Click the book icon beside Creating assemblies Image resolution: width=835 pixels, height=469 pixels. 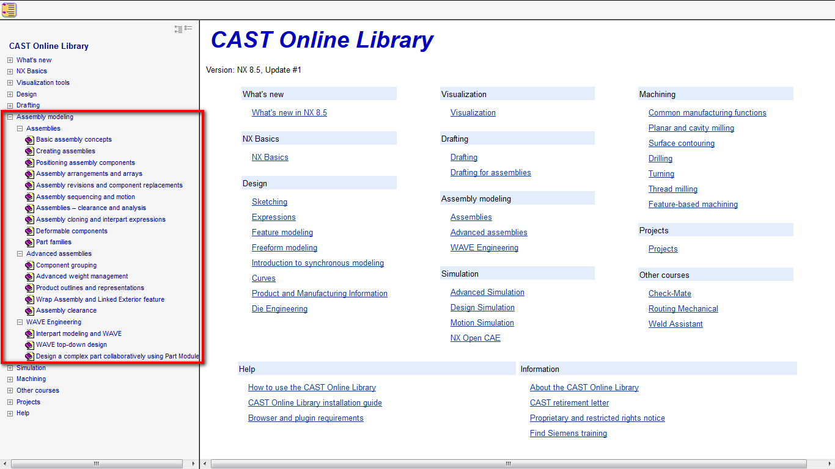pyautogui.click(x=29, y=151)
